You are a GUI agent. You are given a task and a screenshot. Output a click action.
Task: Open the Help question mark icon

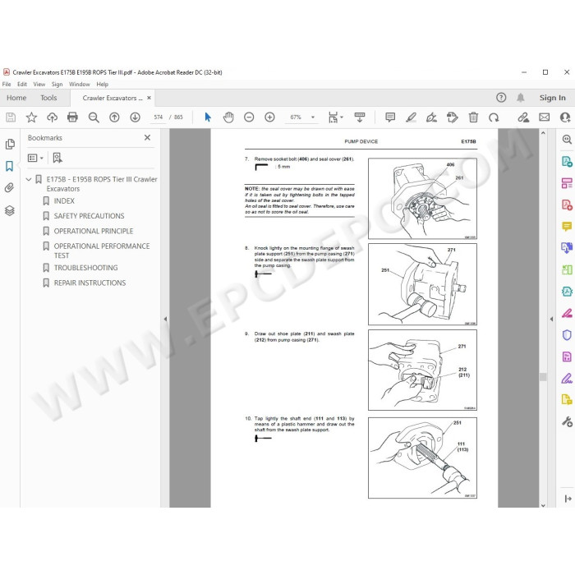tap(501, 98)
